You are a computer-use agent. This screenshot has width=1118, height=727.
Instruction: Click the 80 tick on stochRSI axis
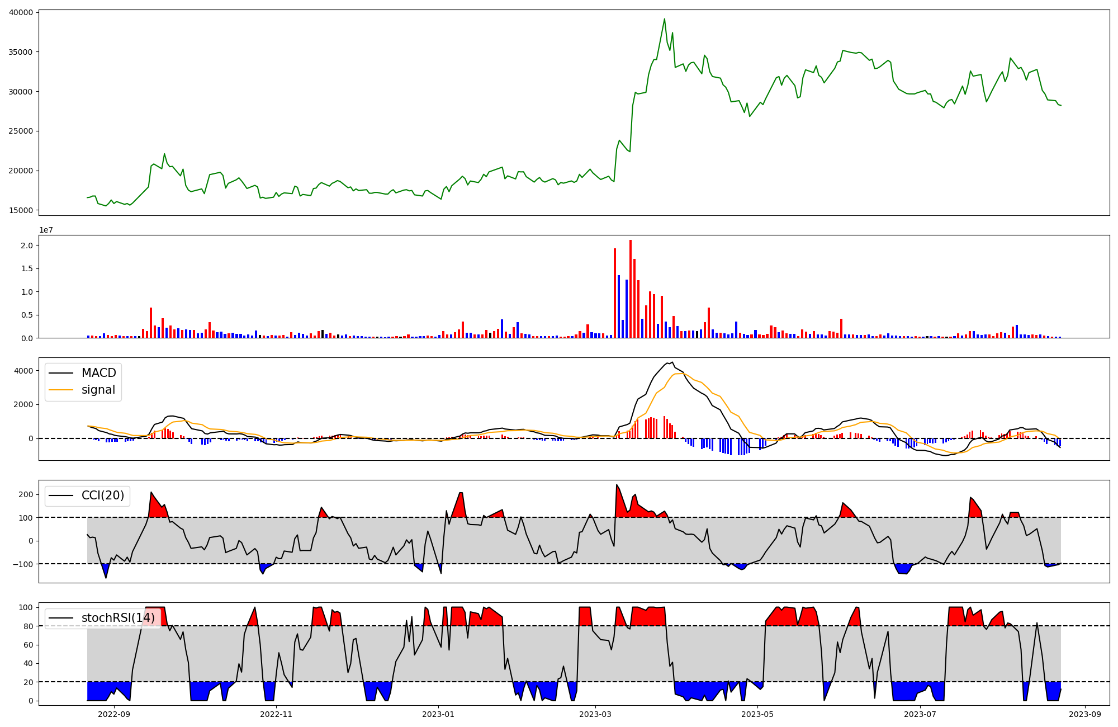coord(28,626)
